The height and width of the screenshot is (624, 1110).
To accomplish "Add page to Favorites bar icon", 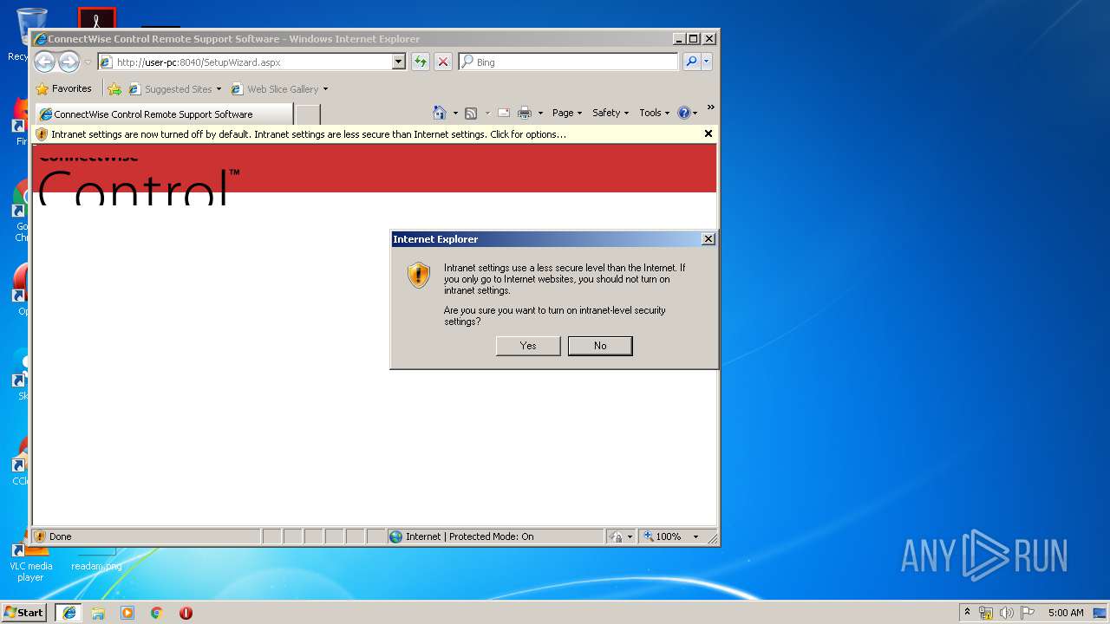I will coord(114,88).
